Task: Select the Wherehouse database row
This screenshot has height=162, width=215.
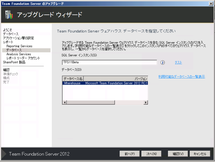Action: coord(105,83)
